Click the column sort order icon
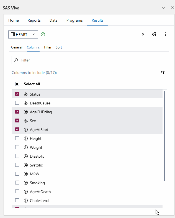 click(x=163, y=72)
